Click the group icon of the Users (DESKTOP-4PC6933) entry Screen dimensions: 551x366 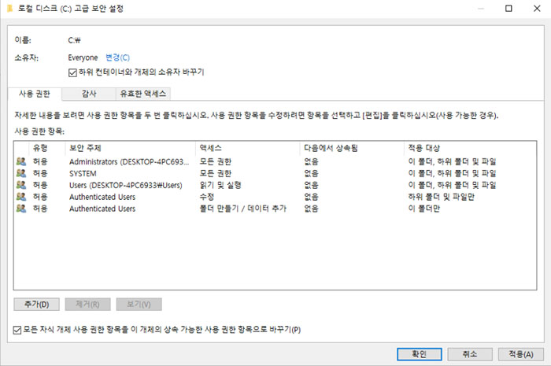21,185
